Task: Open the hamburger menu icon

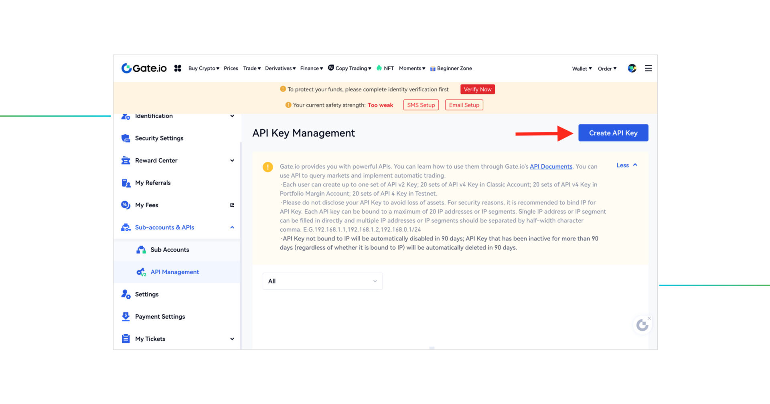Action: pyautogui.click(x=648, y=69)
